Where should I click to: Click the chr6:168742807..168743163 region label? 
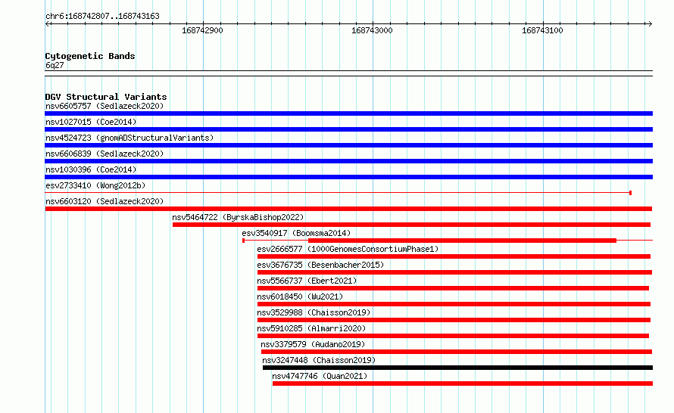[102, 16]
